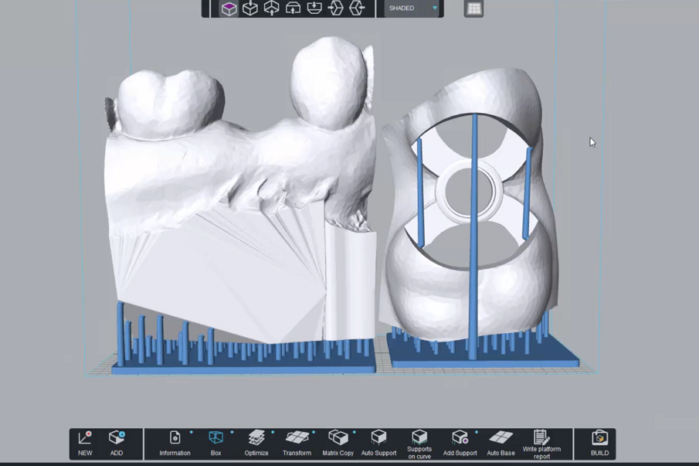The image size is (699, 466).
Task: Open Write platform report
Action: point(541,443)
